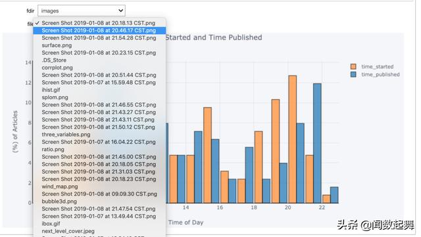Pick Screen Shot 2019-01-08 at 21.54.28 CST.png

point(99,38)
